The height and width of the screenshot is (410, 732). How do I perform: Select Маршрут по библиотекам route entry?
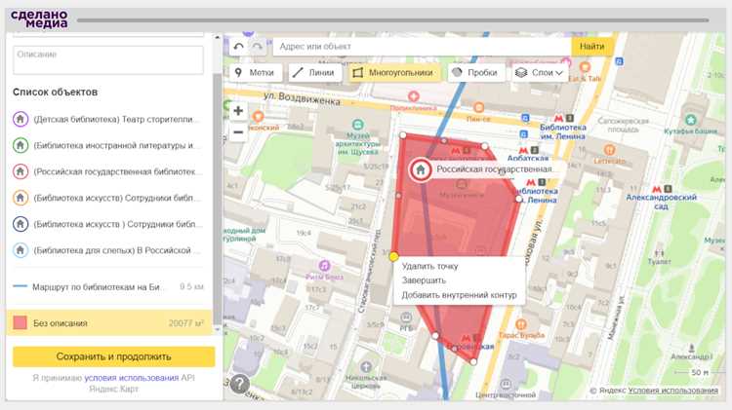tap(108, 286)
